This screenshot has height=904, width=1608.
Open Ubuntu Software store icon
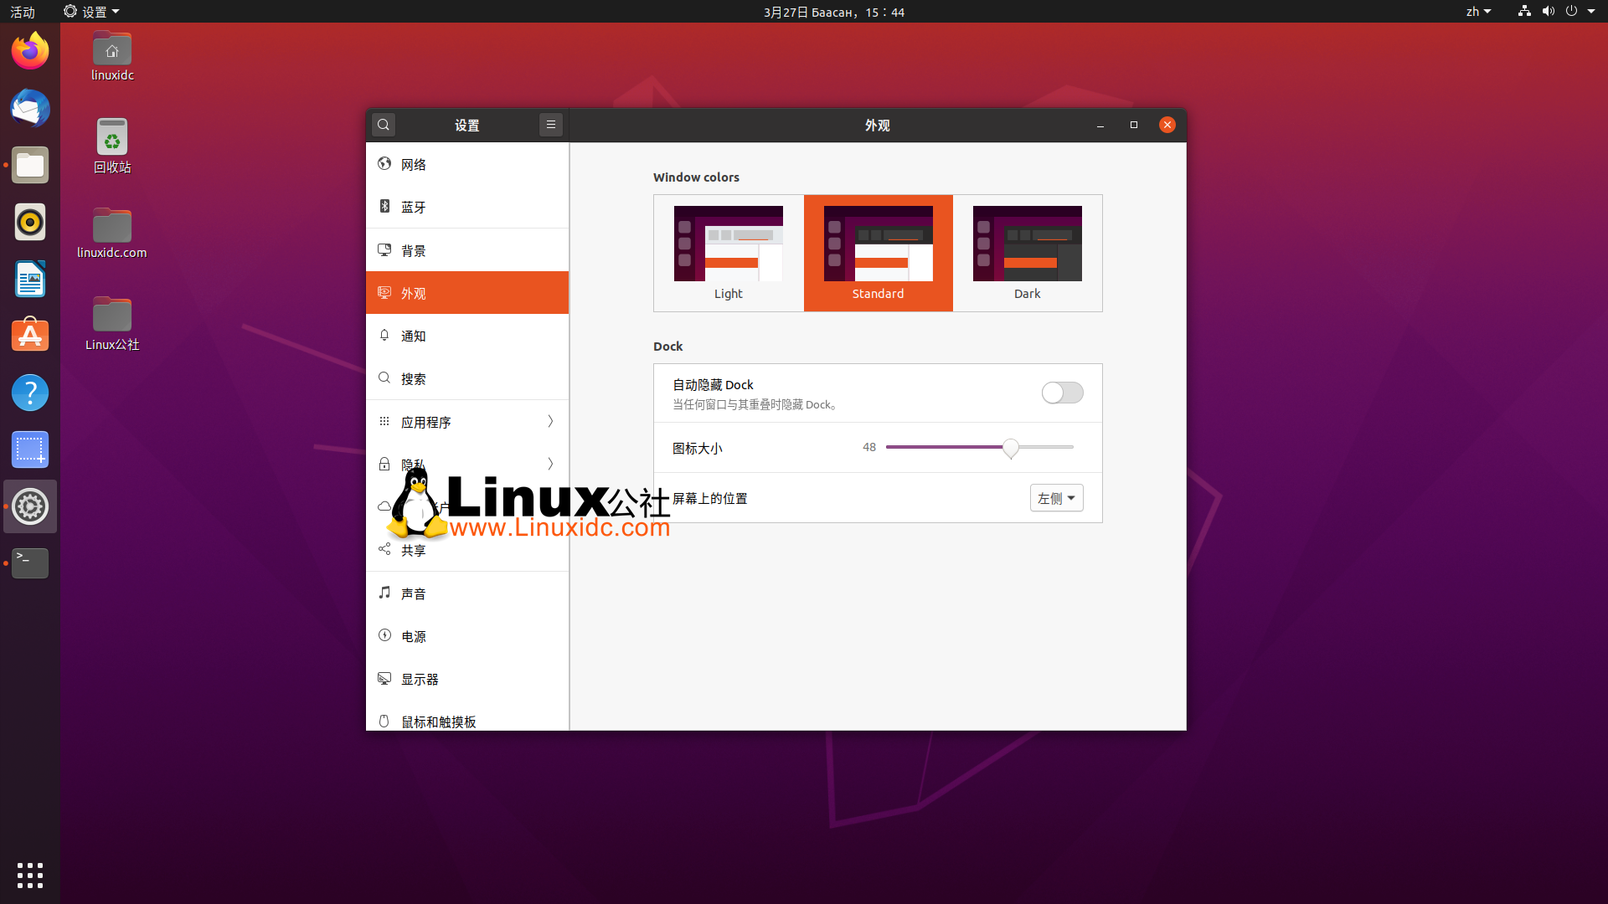pyautogui.click(x=30, y=336)
